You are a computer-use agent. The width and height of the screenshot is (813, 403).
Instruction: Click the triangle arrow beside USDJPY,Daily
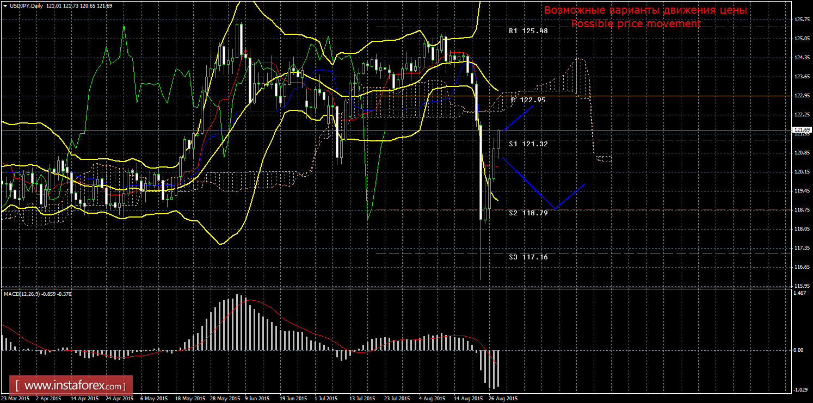pyautogui.click(x=5, y=5)
